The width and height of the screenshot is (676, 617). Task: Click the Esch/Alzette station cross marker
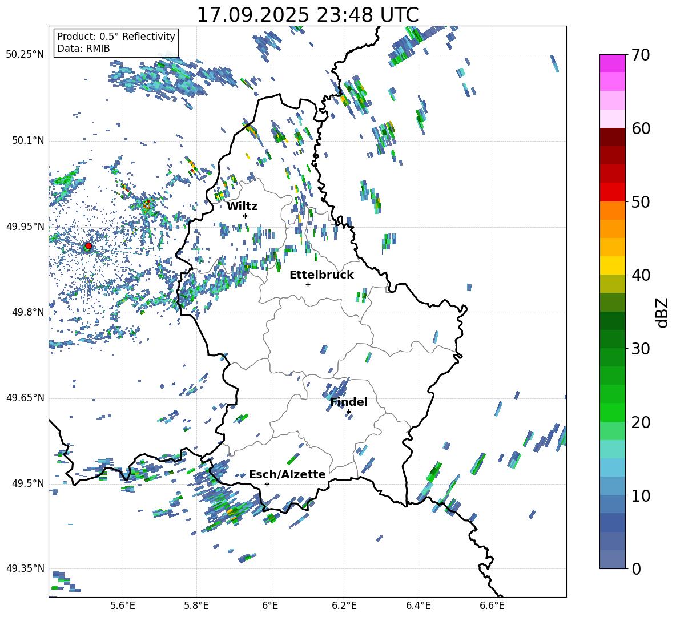click(x=267, y=484)
